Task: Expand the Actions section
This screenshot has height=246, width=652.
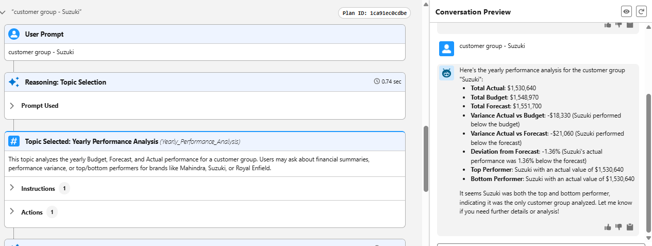Action: pos(12,212)
